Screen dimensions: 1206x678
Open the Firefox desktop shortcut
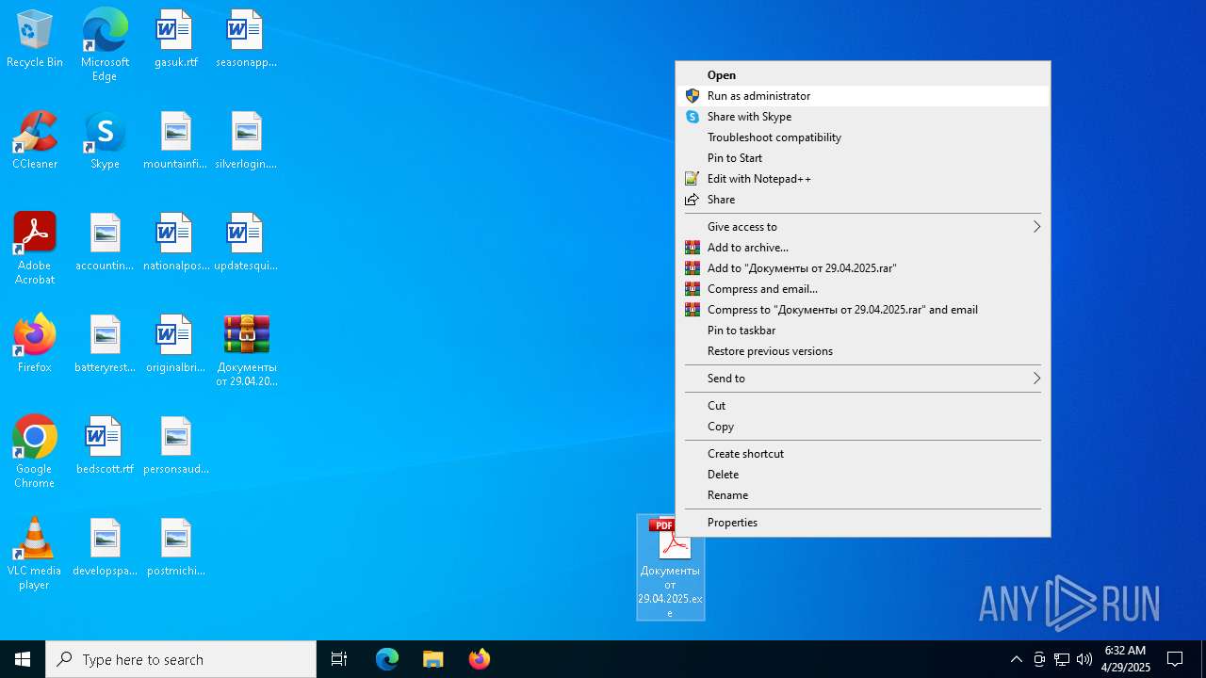(35, 345)
